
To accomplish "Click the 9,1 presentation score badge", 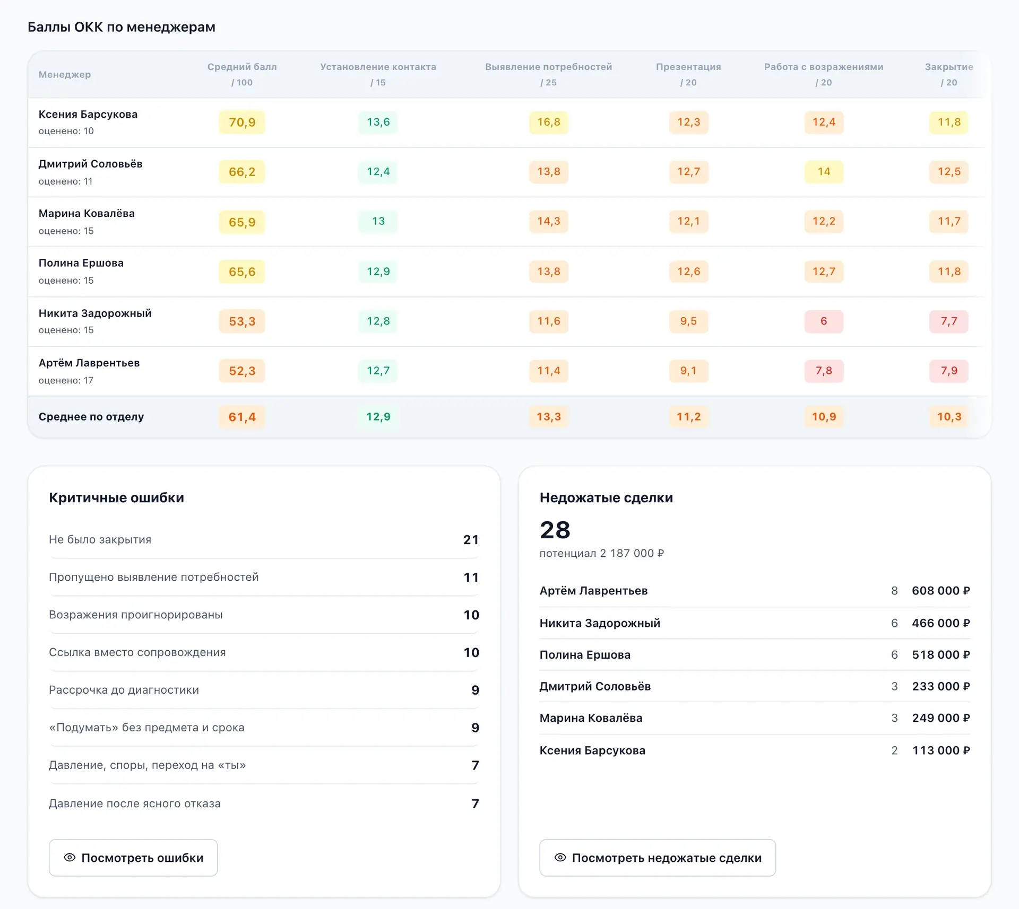I will coord(688,371).
